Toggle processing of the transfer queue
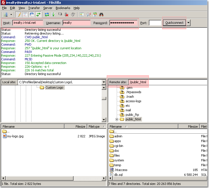 (53, 14)
